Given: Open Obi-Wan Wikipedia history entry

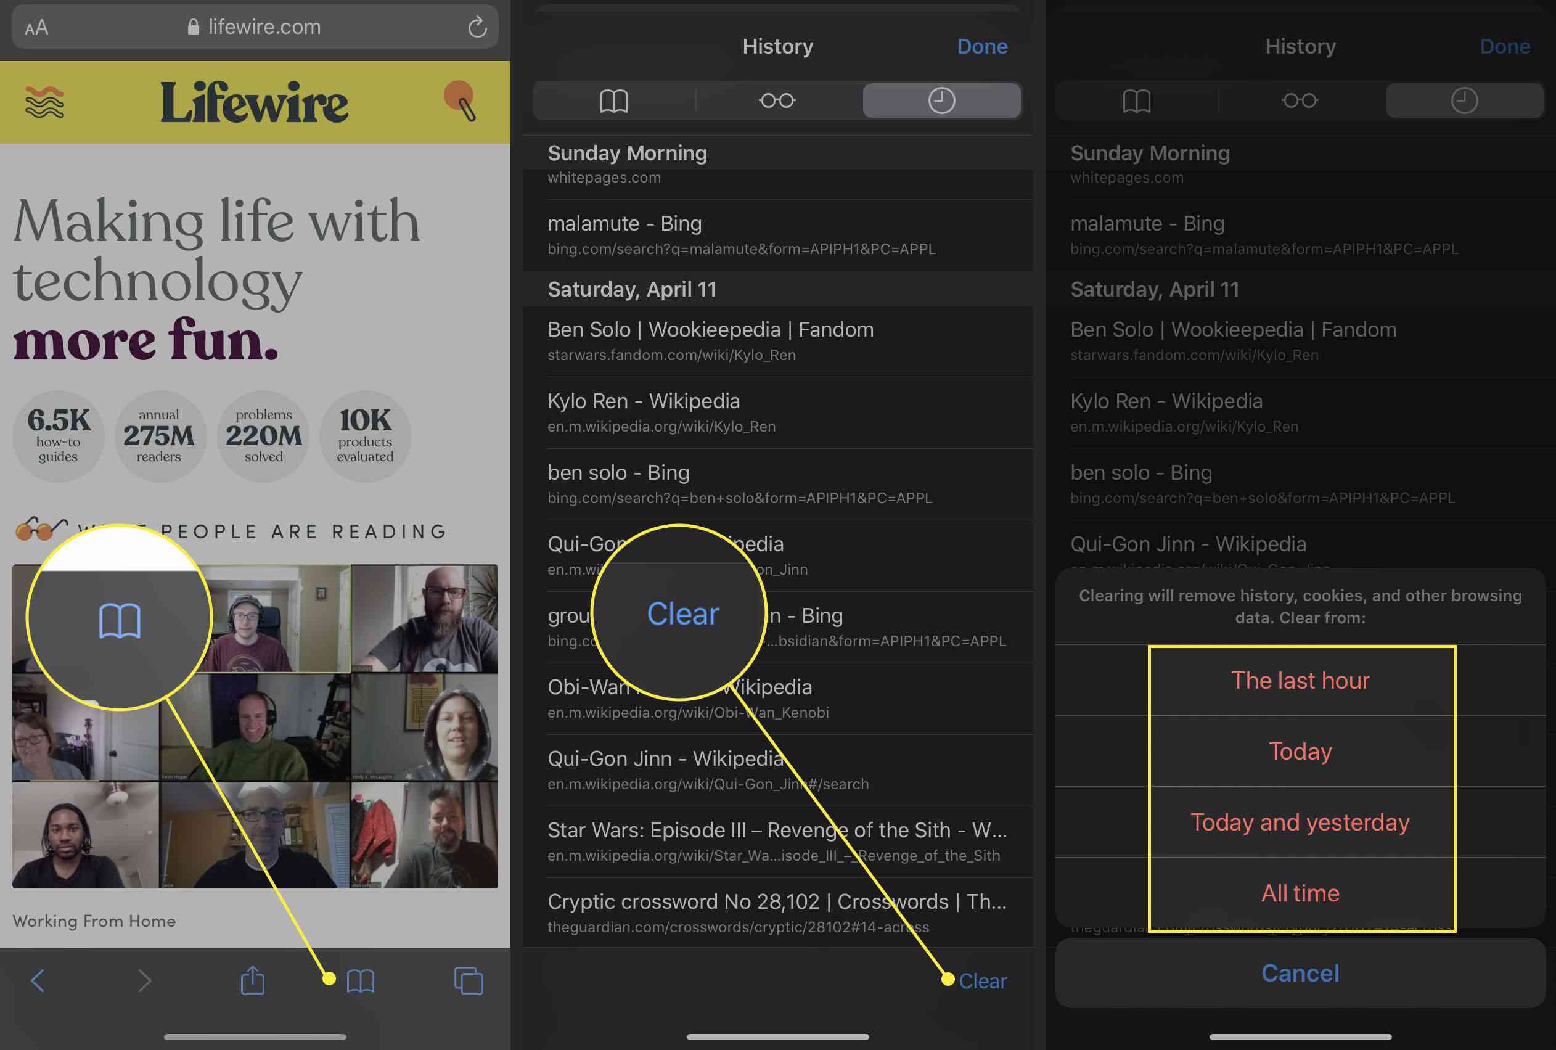Looking at the screenshot, I should pyautogui.click(x=777, y=699).
